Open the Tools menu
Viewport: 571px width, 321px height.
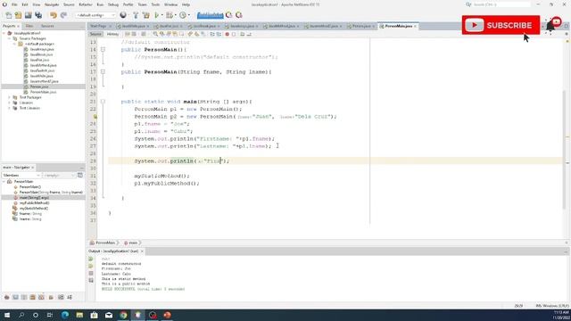pyautogui.click(x=155, y=4)
